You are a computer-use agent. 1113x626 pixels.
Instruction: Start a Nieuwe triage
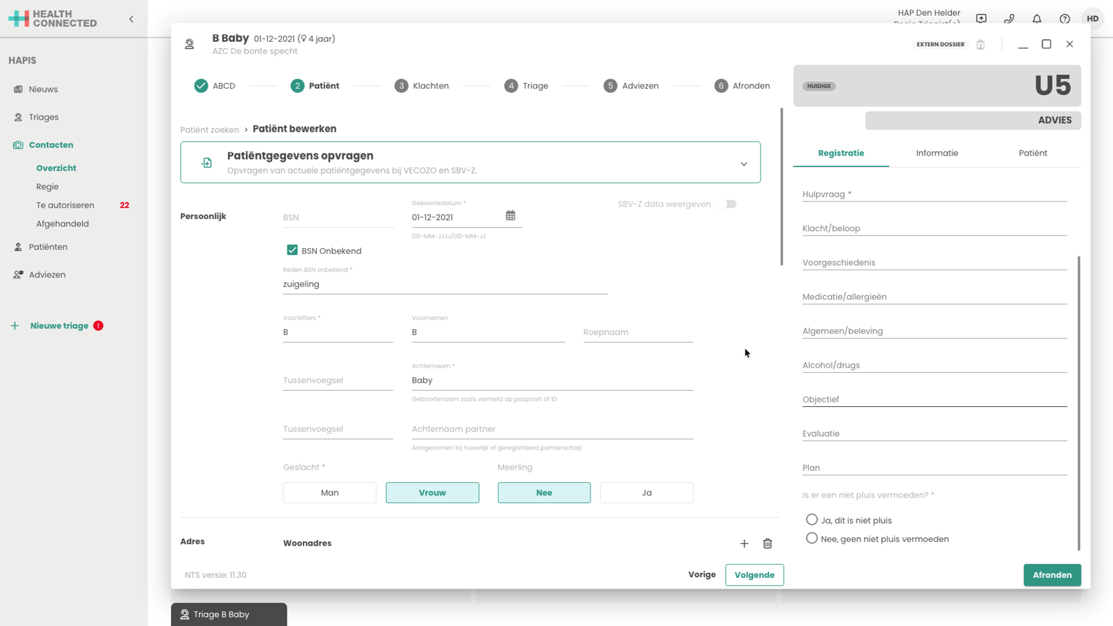(59, 326)
